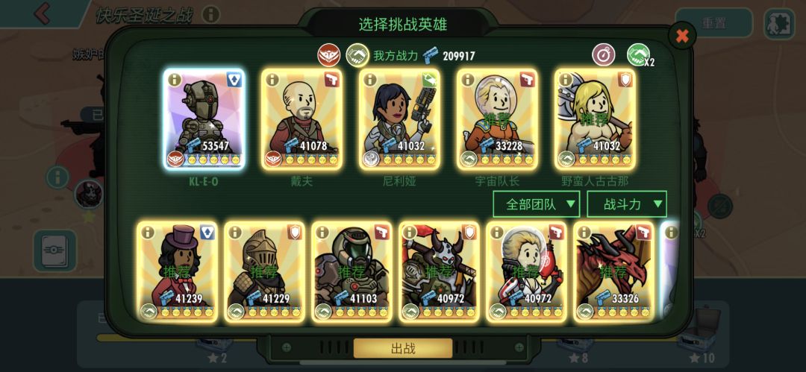
Task: Expand the 战斗力 sort dropdown
Action: [x=627, y=204]
